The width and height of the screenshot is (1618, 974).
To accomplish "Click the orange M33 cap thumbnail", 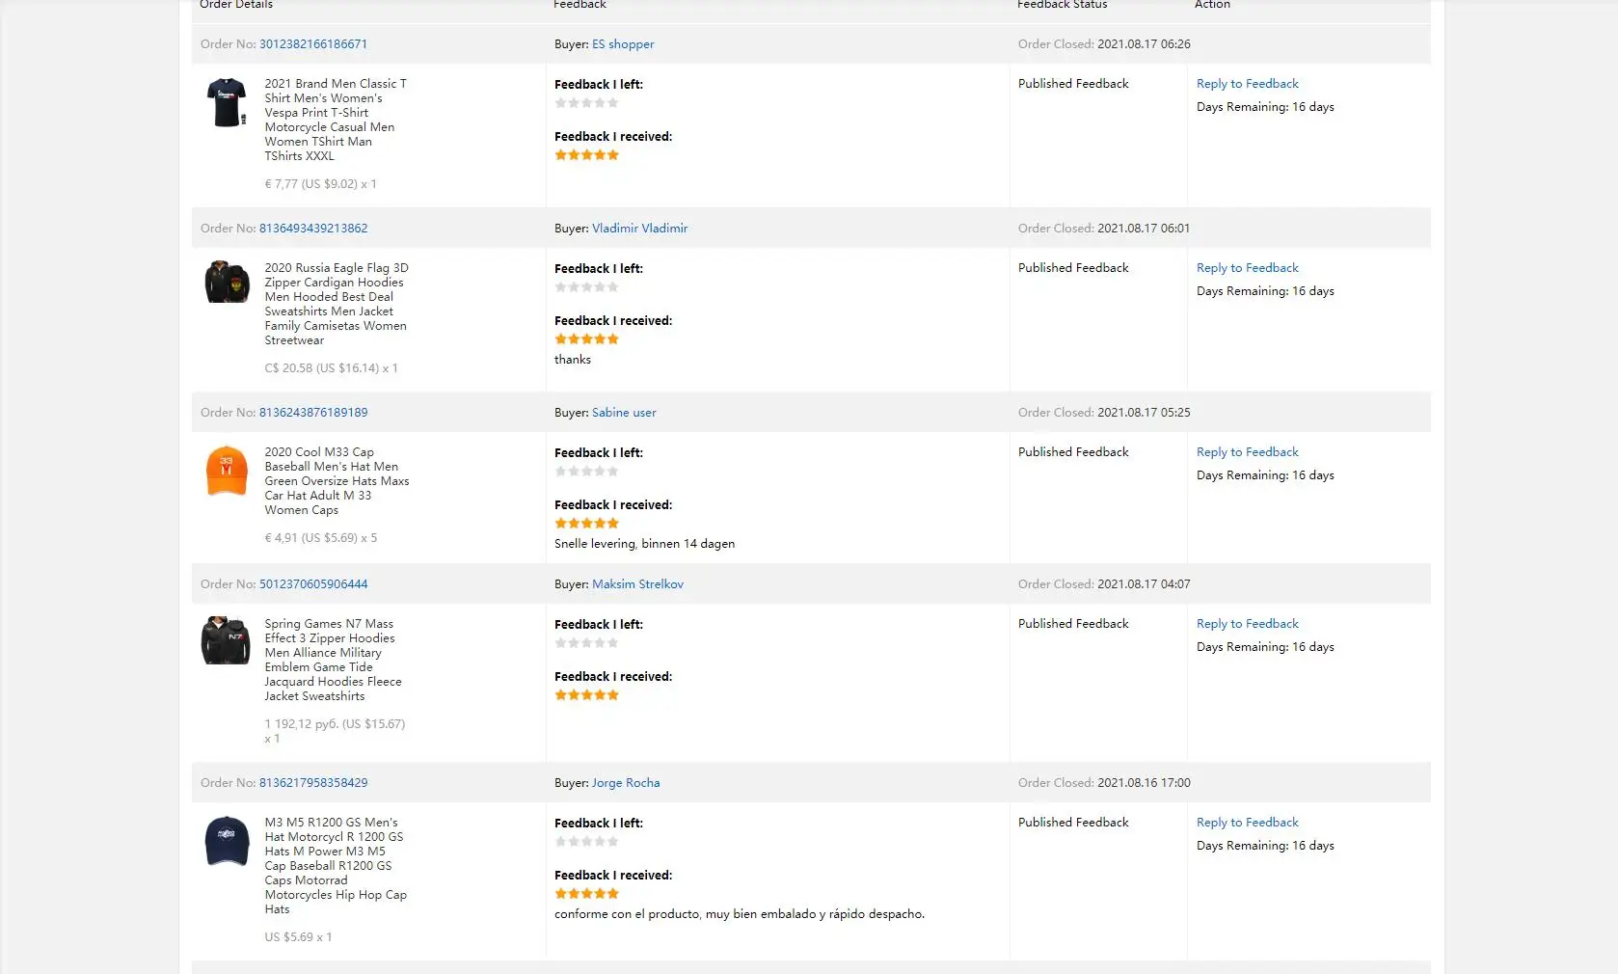I will pyautogui.click(x=227, y=470).
